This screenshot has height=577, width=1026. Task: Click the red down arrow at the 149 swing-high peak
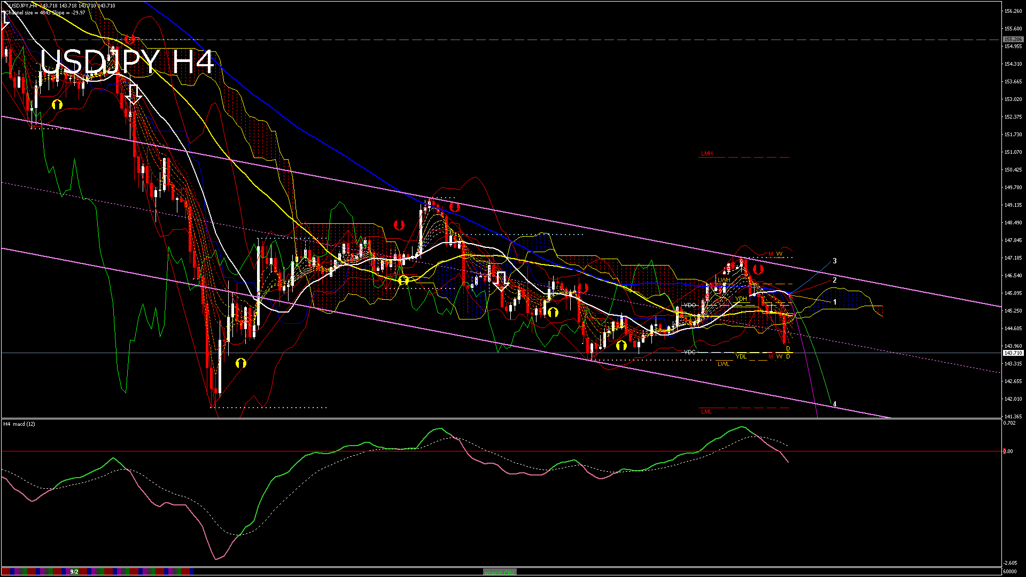(x=454, y=207)
